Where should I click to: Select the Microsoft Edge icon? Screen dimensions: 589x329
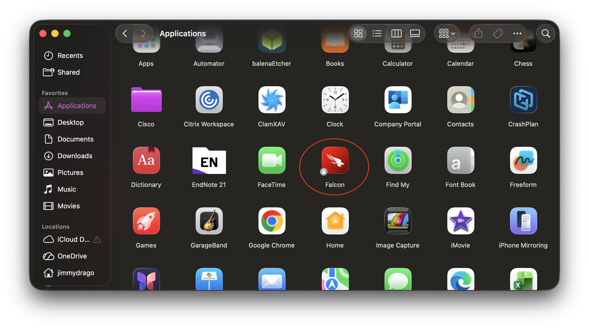coord(461,279)
